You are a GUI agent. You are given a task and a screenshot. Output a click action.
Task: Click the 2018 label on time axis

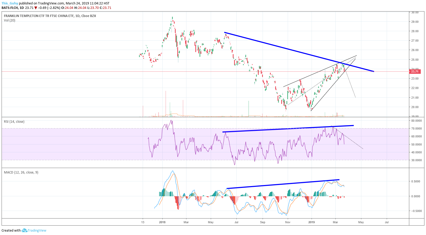click(x=162, y=222)
